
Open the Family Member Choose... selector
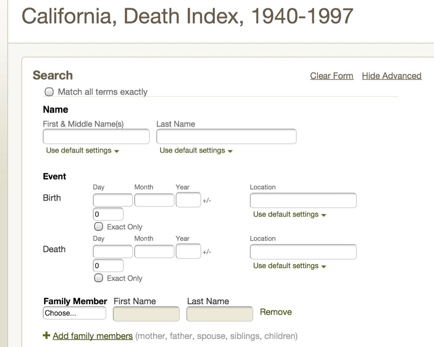point(74,313)
